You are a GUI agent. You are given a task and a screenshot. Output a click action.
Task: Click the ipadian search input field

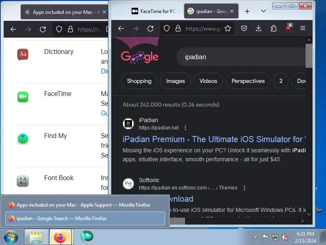click(x=241, y=57)
